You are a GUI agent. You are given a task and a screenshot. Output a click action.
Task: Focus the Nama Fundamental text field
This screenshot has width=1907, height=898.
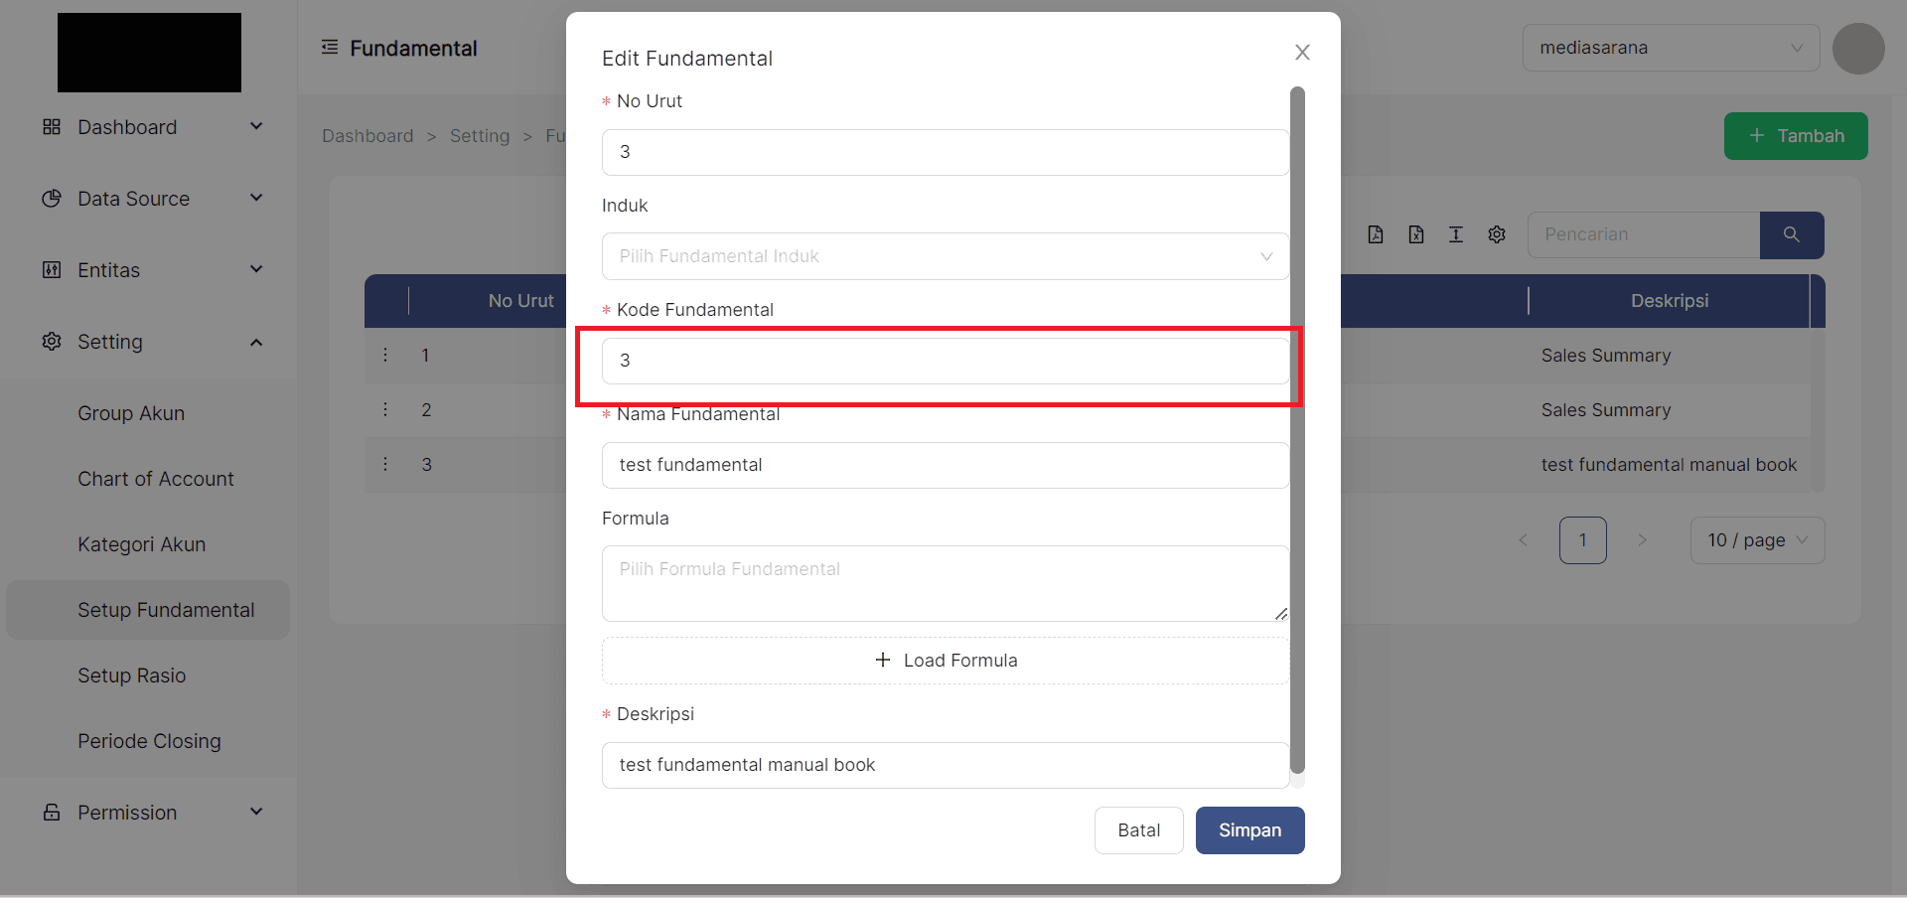point(945,465)
